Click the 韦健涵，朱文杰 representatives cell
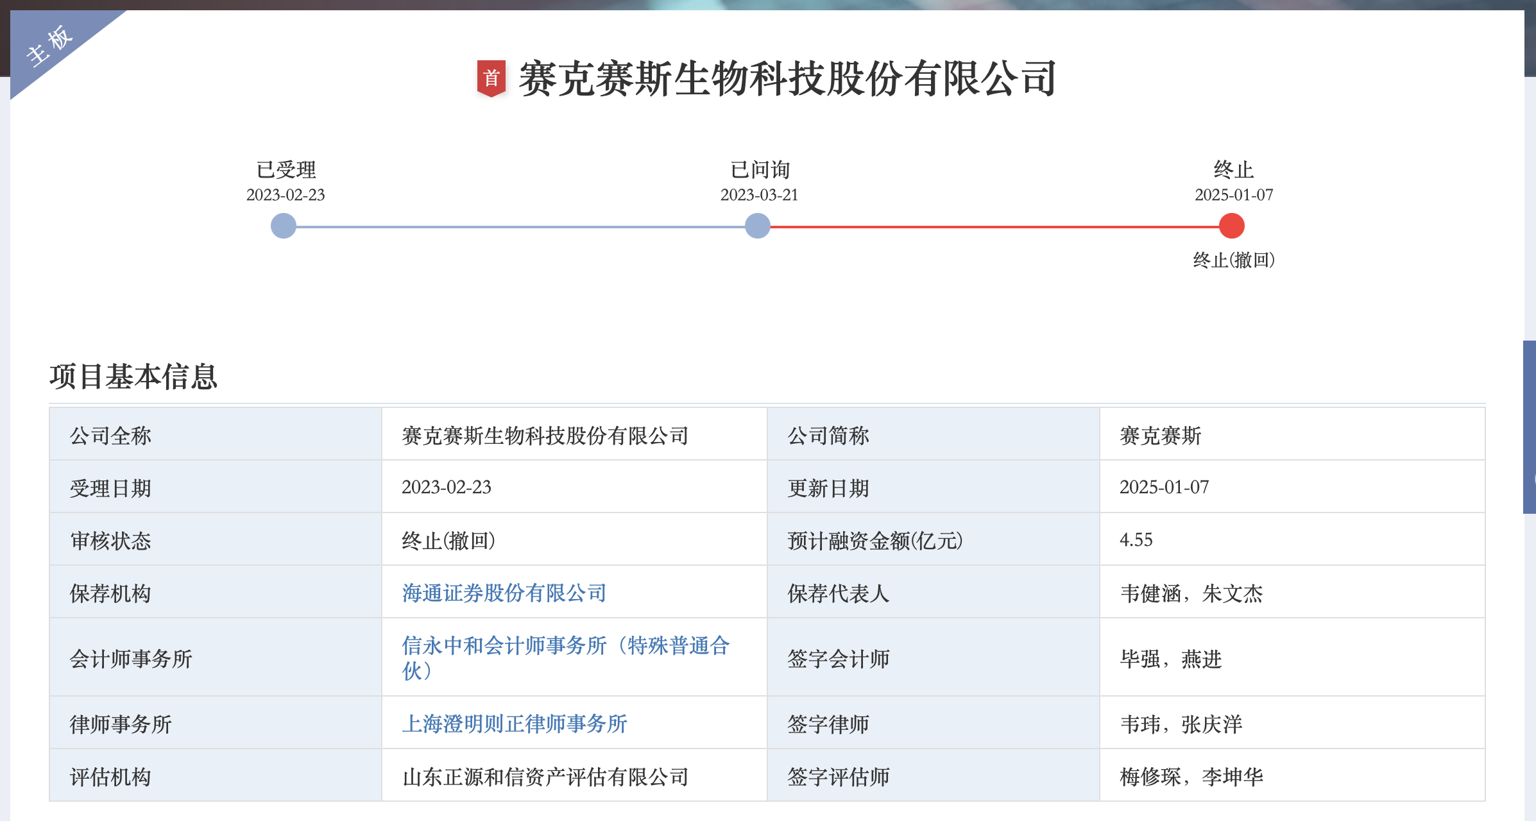This screenshot has height=821, width=1536. click(1191, 593)
